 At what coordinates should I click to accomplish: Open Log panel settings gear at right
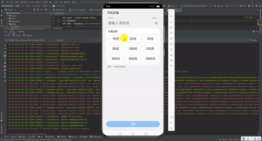pyautogui.click(x=253, y=31)
